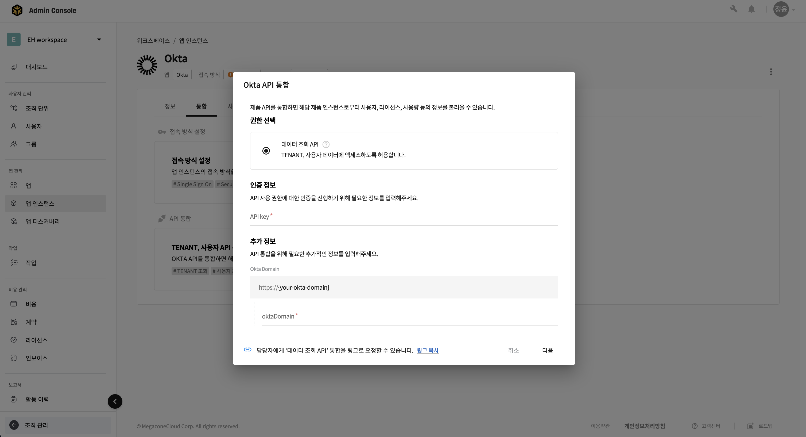Click the 앱 디스커버리 icon in sidebar
The height and width of the screenshot is (437, 806).
[x=13, y=221]
